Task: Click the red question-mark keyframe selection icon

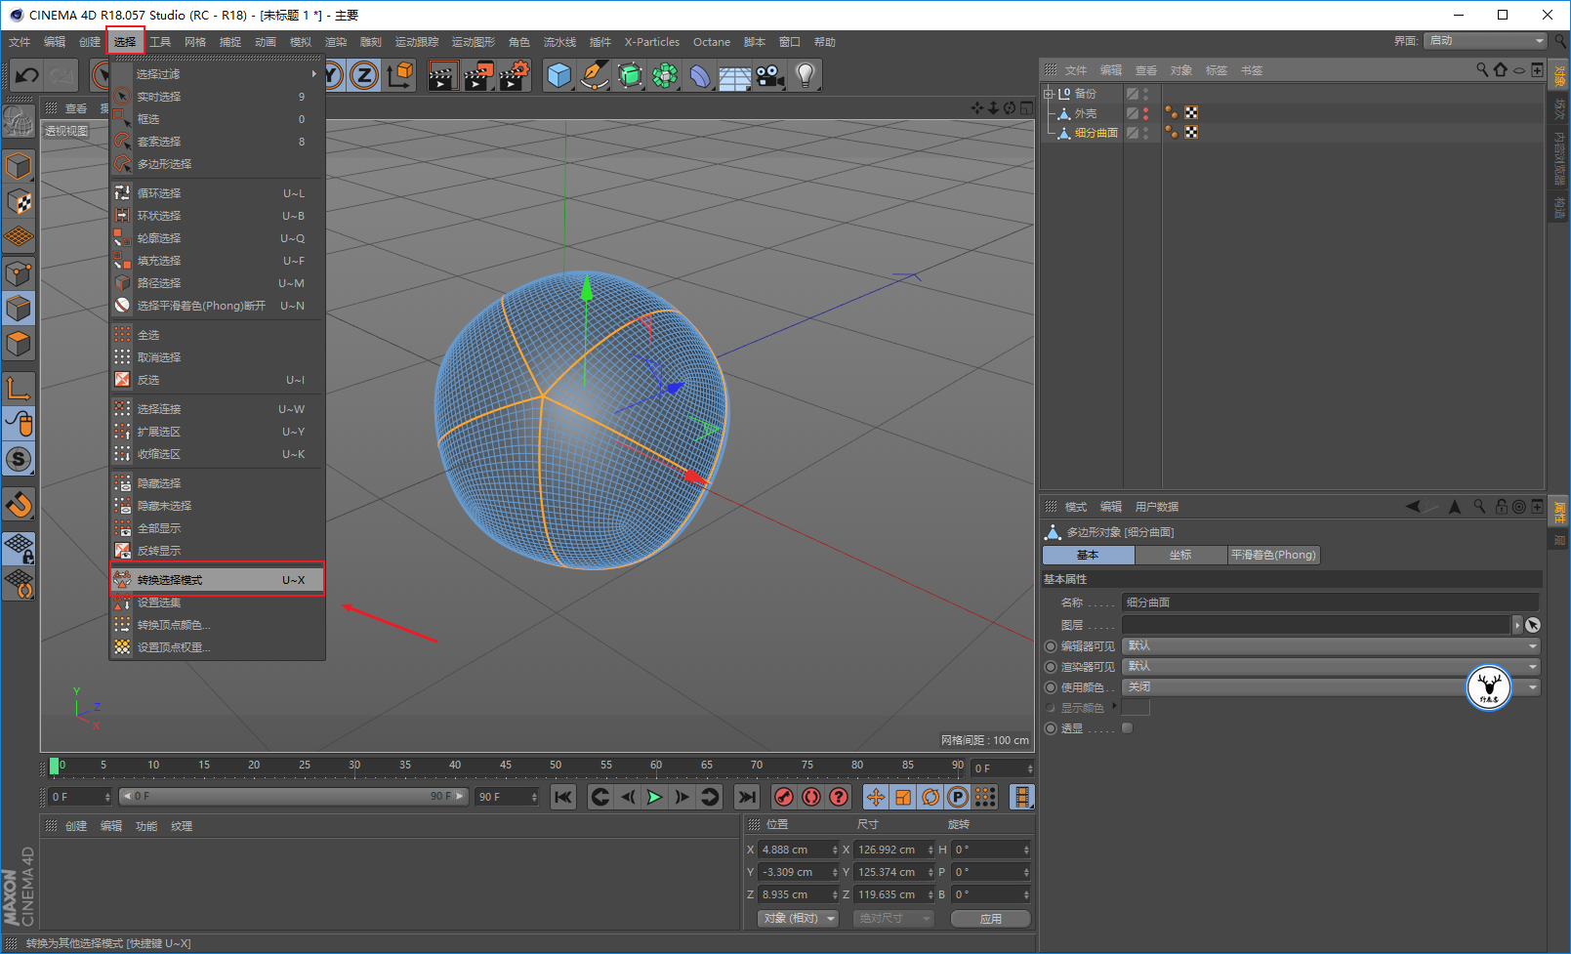Action: click(x=839, y=797)
